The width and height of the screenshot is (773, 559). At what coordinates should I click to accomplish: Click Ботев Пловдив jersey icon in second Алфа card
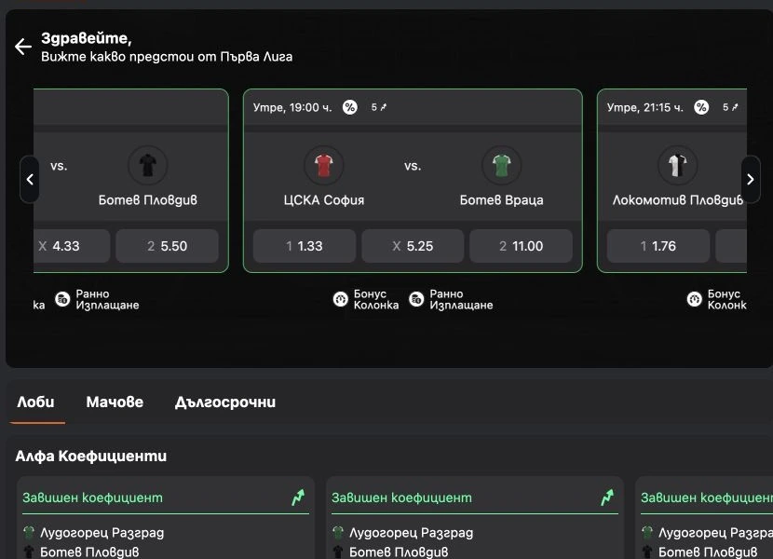(338, 552)
